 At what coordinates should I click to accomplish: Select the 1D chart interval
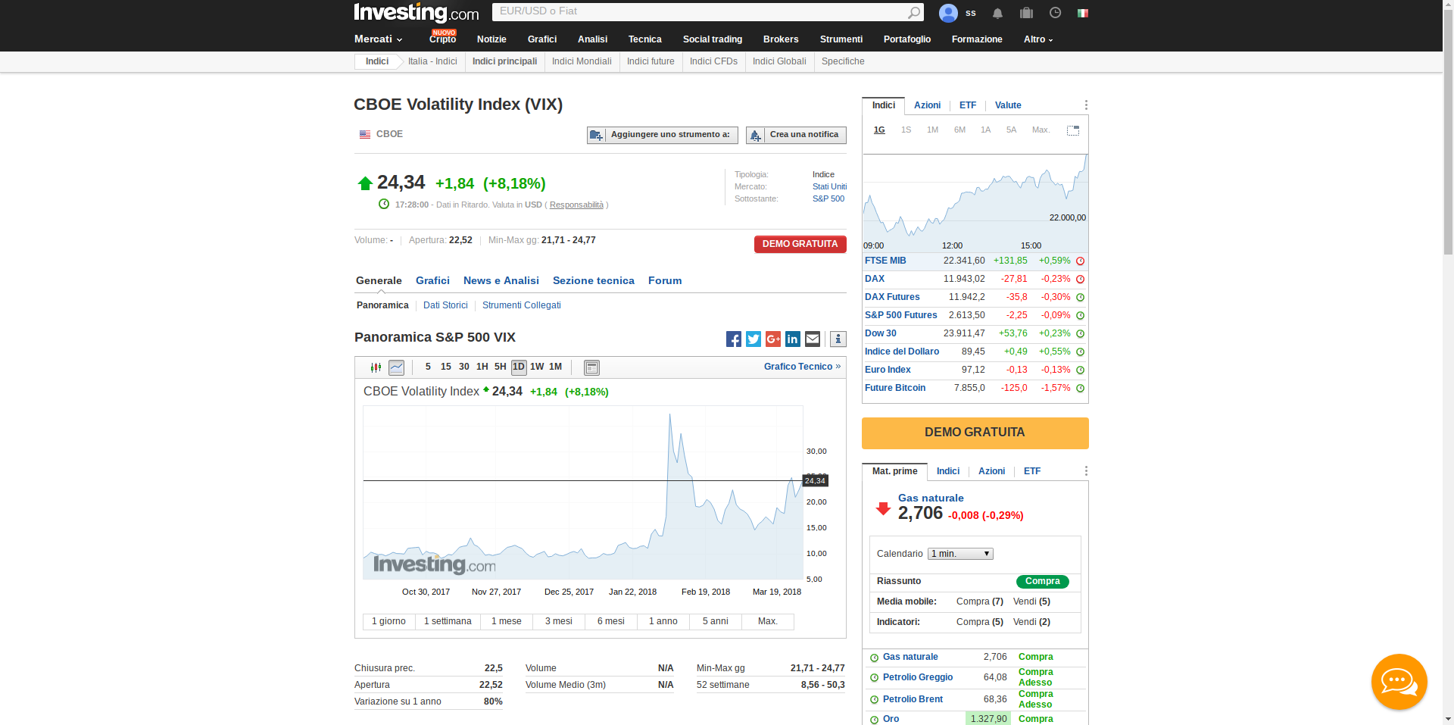(x=519, y=367)
